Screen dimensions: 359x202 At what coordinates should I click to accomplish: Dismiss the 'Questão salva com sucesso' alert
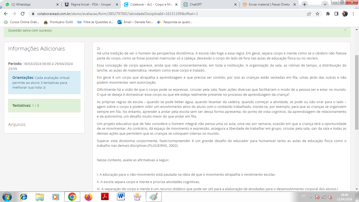[345, 30]
